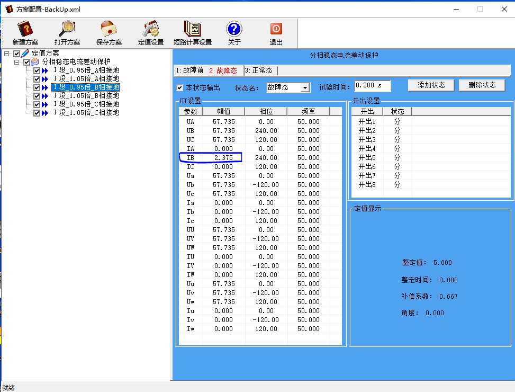Open the 状态名 dropdown list
Screen dimensions: 515x392
pyautogui.click(x=305, y=88)
